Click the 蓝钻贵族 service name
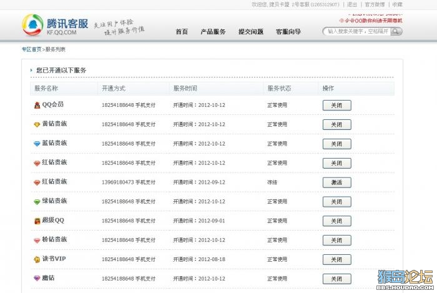The width and height of the screenshot is (437, 293). tap(54, 143)
